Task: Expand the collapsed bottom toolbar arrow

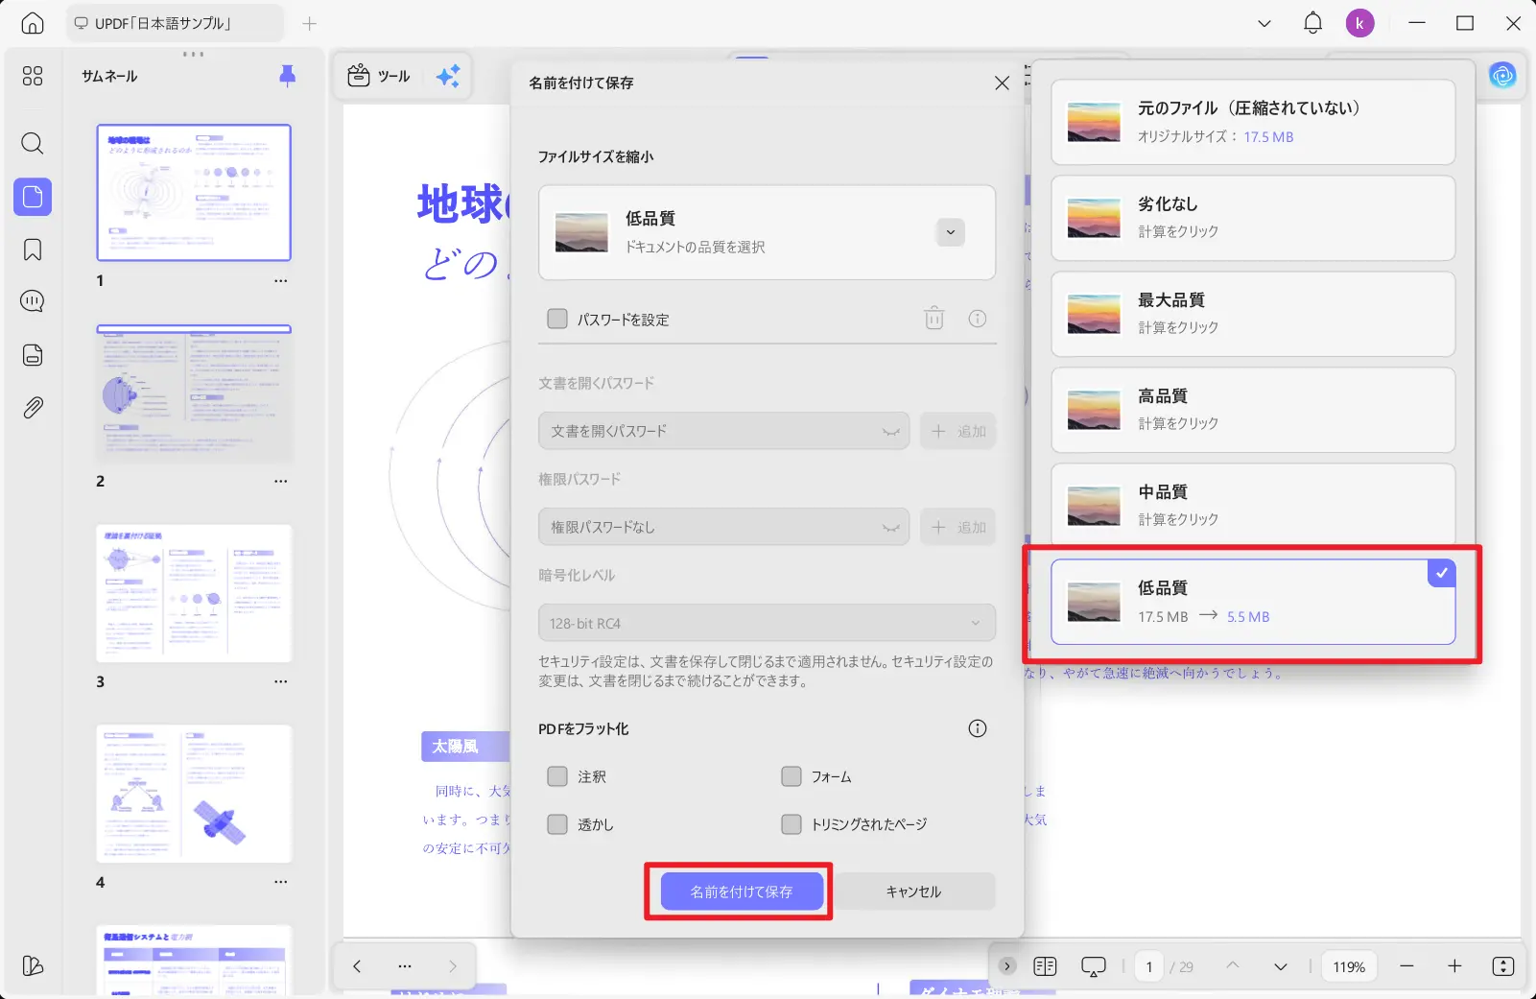Action: [x=1007, y=966]
